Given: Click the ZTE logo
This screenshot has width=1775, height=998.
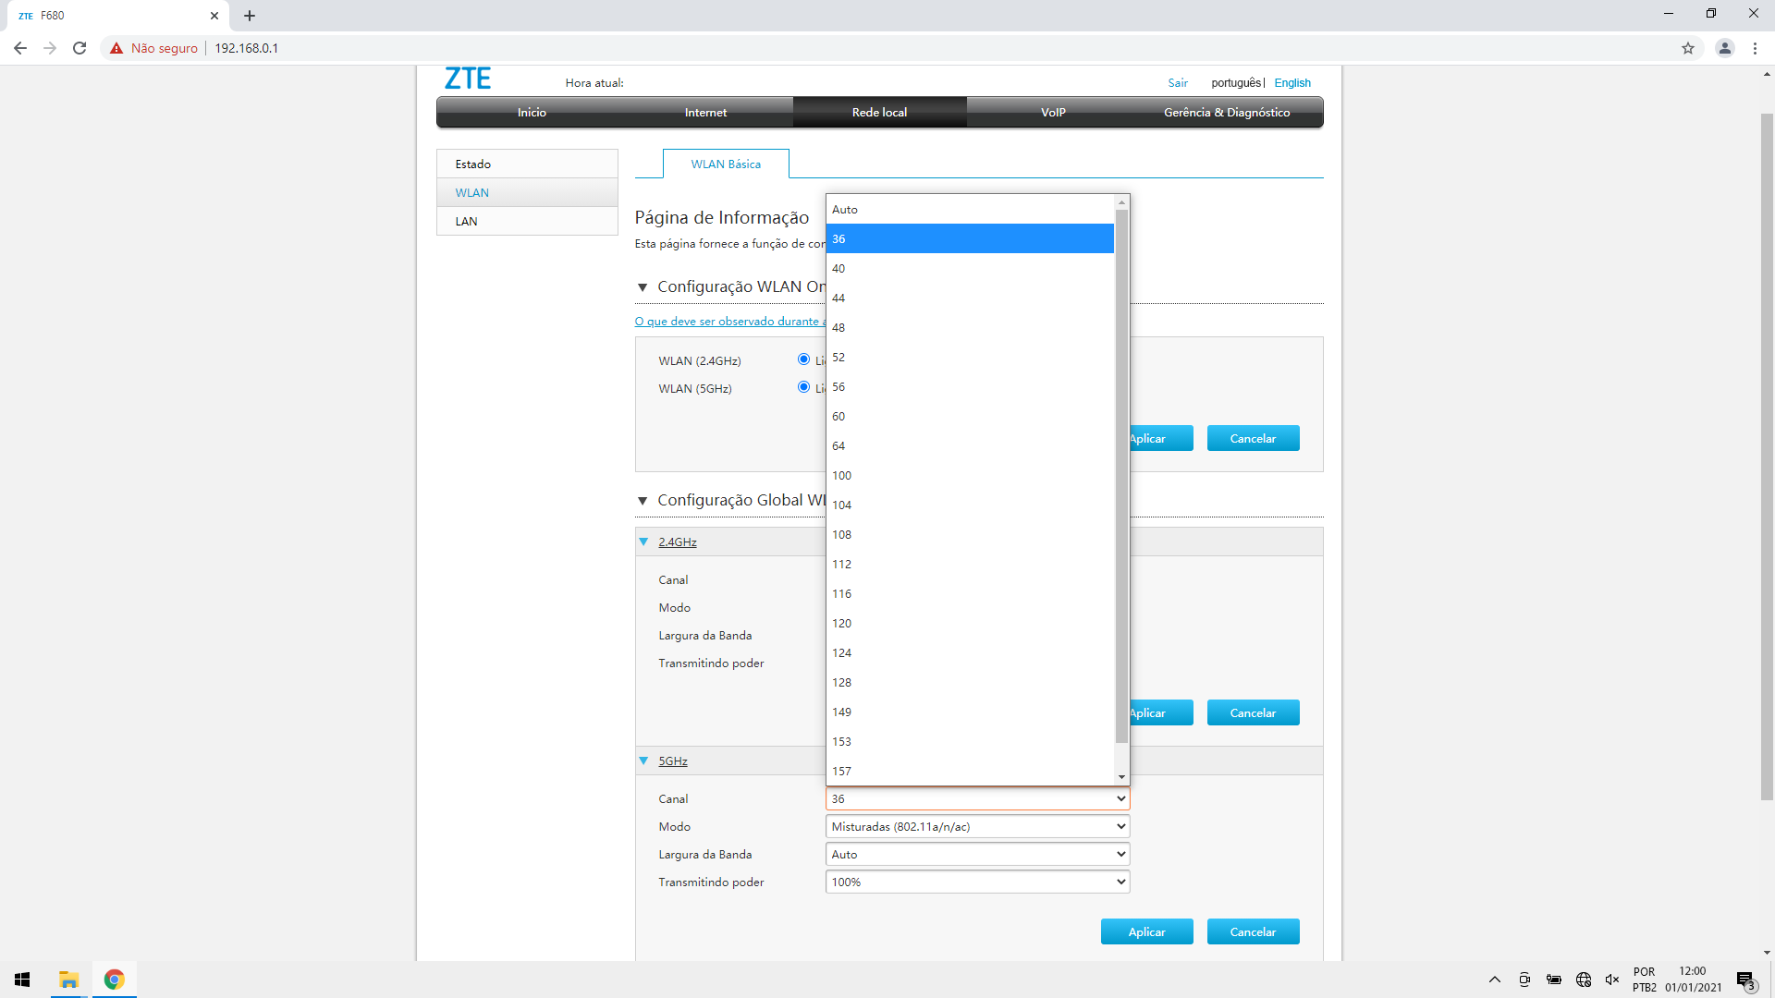Looking at the screenshot, I should point(468,79).
